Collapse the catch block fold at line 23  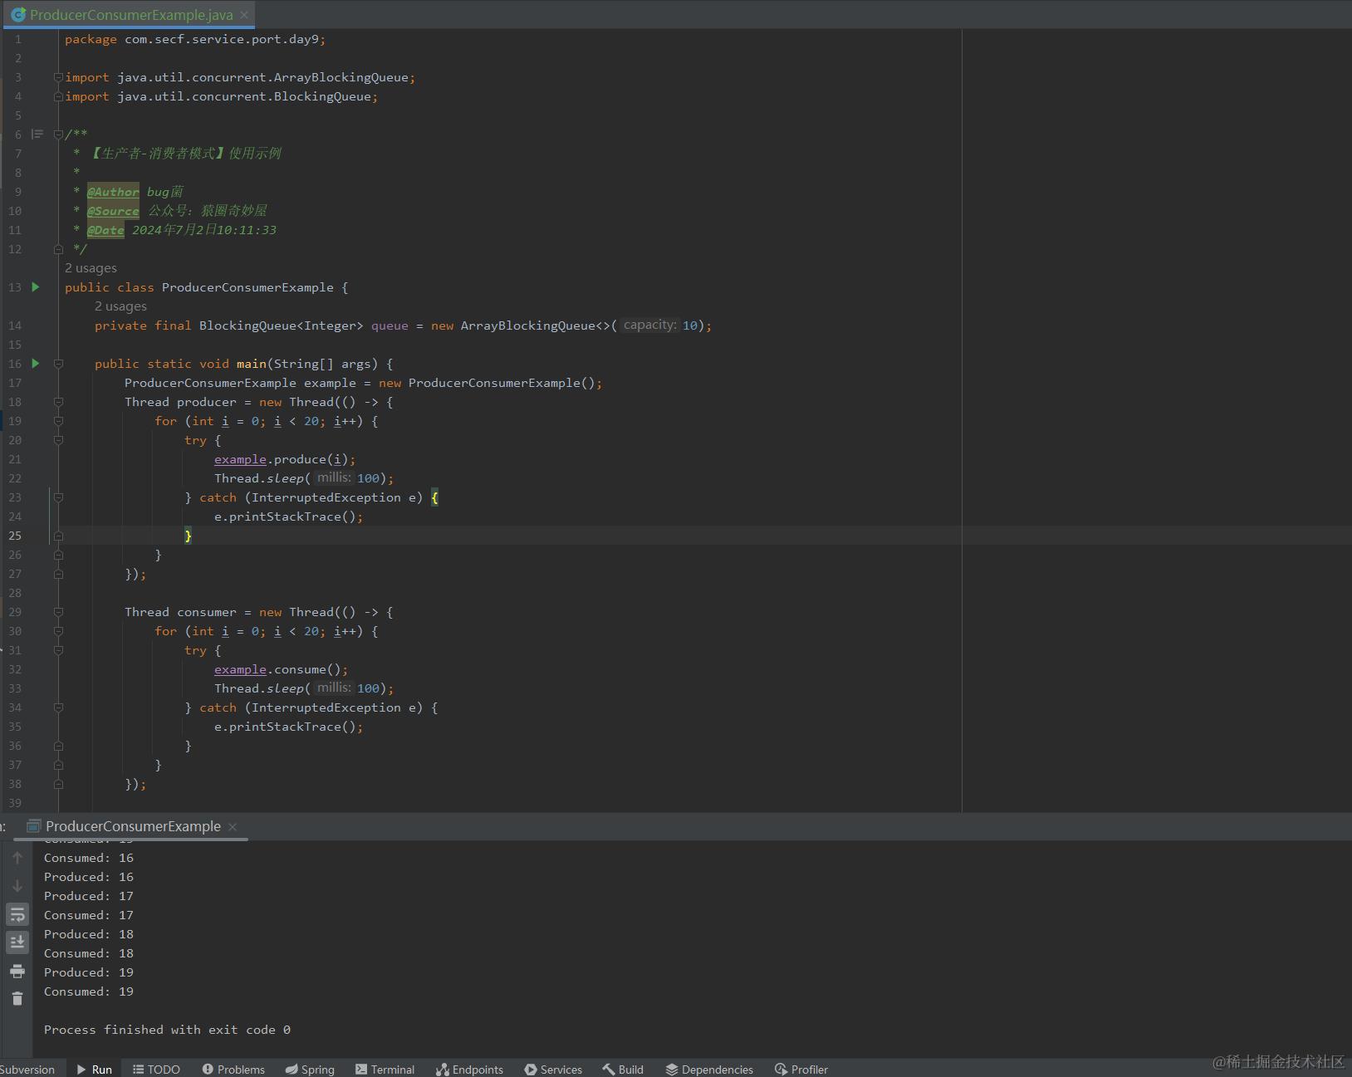pos(58,497)
